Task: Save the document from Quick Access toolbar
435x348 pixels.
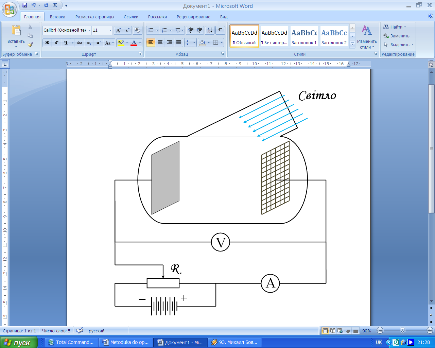Action: [x=25, y=5]
